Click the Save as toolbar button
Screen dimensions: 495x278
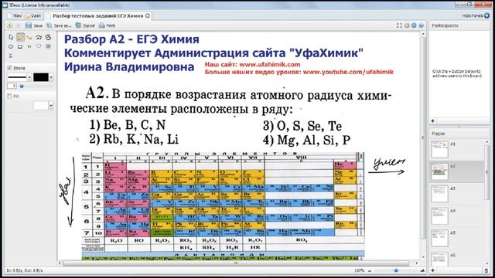point(59,25)
